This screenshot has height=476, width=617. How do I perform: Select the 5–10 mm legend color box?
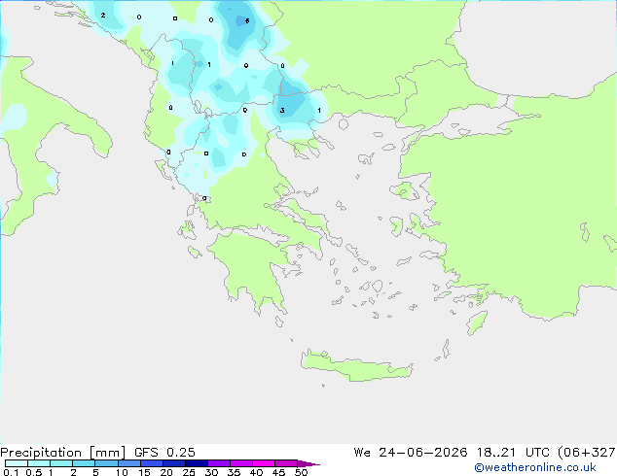pos(107,463)
